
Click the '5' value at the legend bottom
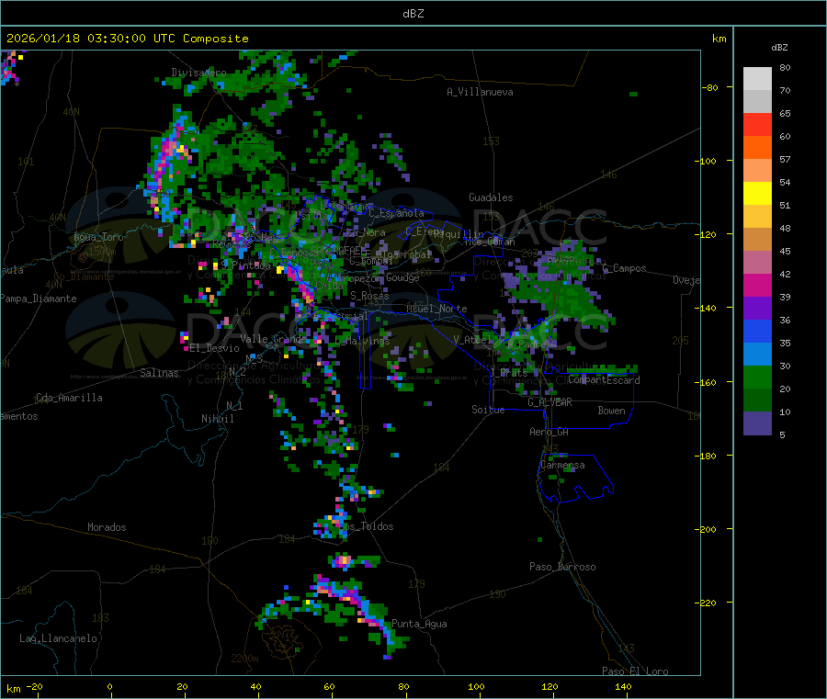click(782, 434)
